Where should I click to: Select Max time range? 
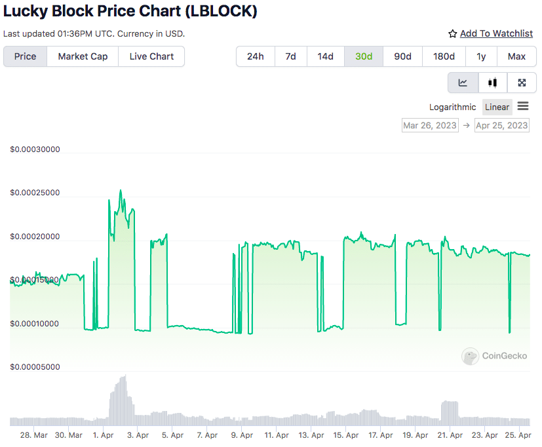point(516,56)
